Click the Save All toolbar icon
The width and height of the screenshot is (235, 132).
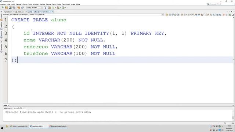14,8
